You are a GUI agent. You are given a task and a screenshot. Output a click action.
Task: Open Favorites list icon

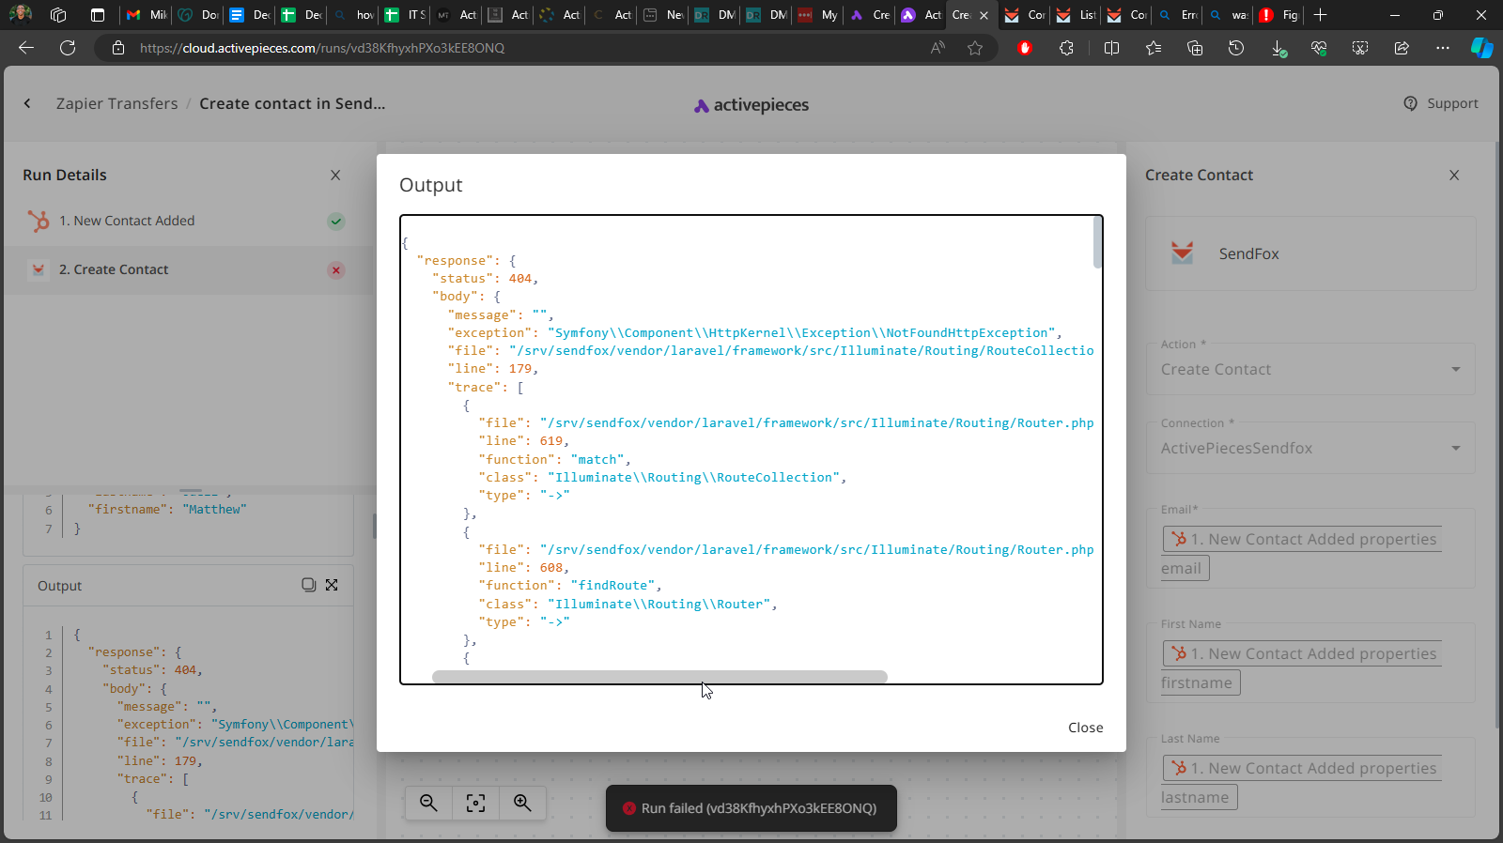tap(1154, 48)
